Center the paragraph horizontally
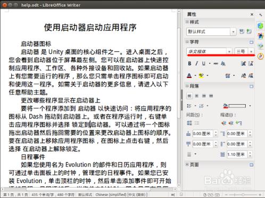Image resolution: width=265 pixels, height=198 pixels. coord(196,96)
